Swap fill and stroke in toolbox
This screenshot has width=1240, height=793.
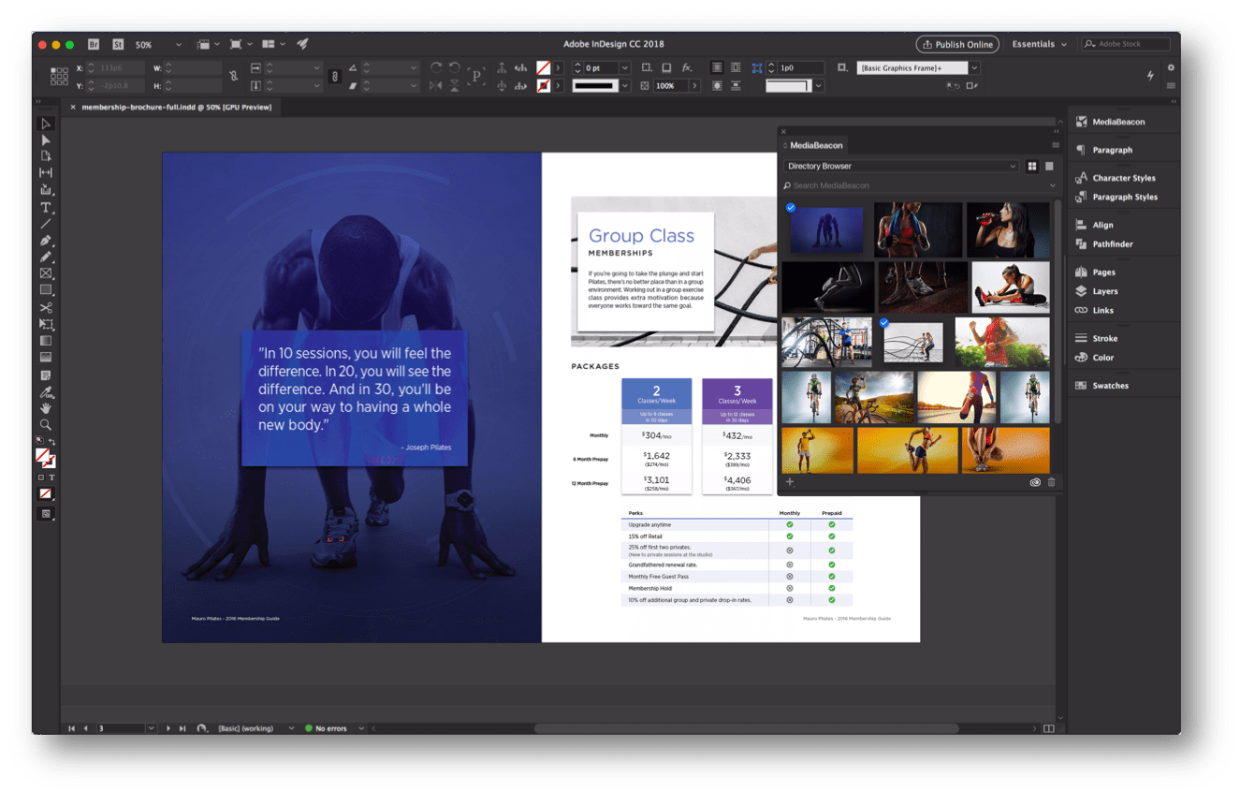[x=52, y=441]
